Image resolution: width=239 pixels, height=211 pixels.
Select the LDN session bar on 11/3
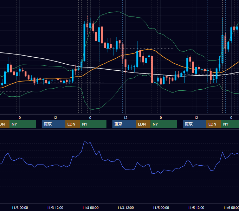tap(72, 124)
